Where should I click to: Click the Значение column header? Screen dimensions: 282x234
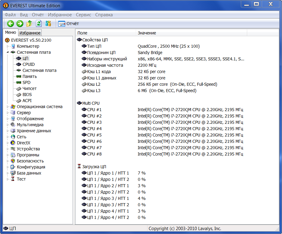click(191, 33)
